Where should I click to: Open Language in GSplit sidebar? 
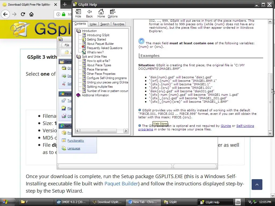pyautogui.click(x=74, y=148)
